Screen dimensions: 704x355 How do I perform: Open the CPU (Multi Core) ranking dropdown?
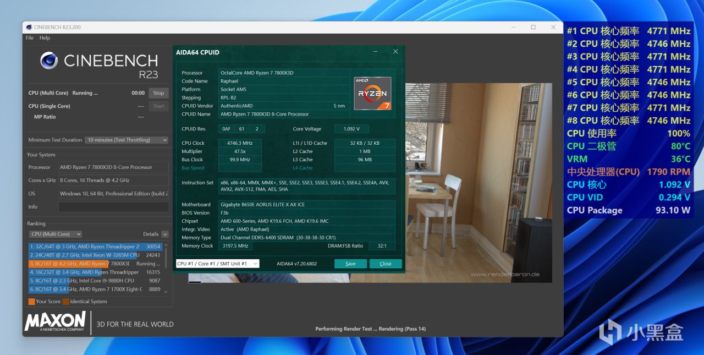point(56,234)
